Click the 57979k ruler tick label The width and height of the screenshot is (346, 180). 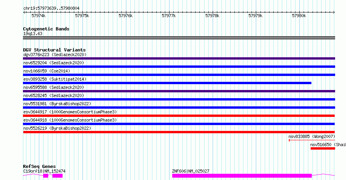[x=255, y=16]
